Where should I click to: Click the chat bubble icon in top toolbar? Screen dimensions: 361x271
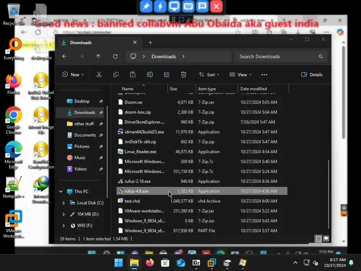202,6
